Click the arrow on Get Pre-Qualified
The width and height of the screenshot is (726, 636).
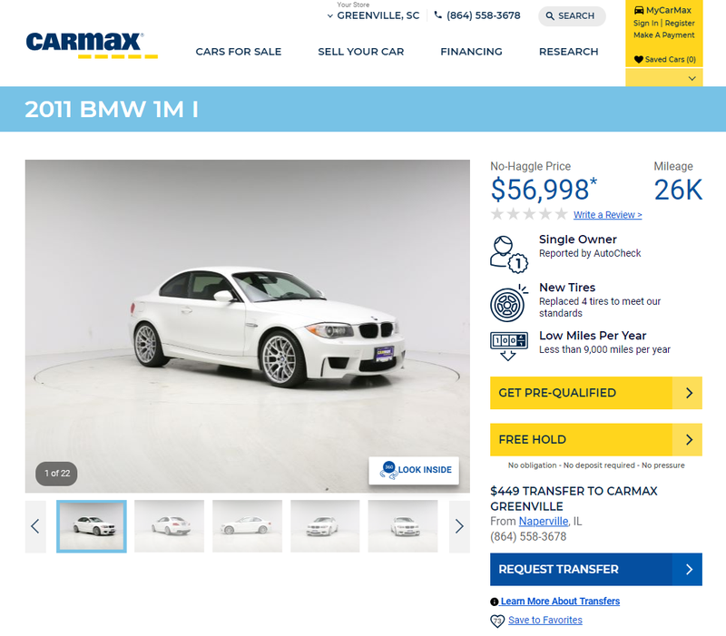pyautogui.click(x=689, y=393)
